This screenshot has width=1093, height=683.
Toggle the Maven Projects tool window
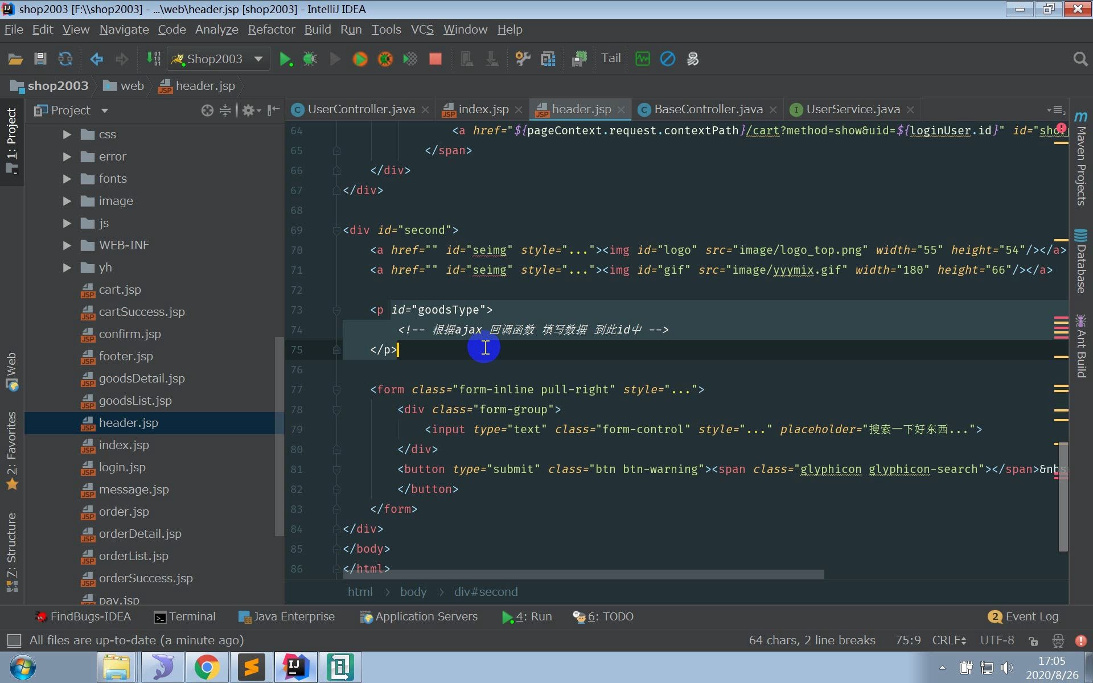click(x=1080, y=159)
